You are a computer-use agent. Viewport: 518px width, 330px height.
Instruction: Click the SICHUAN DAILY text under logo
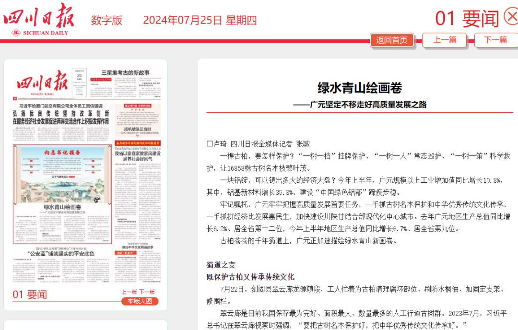45,33
